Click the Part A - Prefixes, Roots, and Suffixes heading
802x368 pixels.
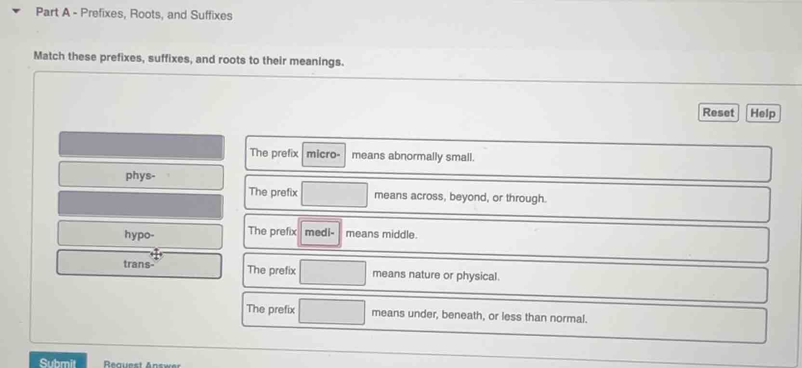point(133,15)
